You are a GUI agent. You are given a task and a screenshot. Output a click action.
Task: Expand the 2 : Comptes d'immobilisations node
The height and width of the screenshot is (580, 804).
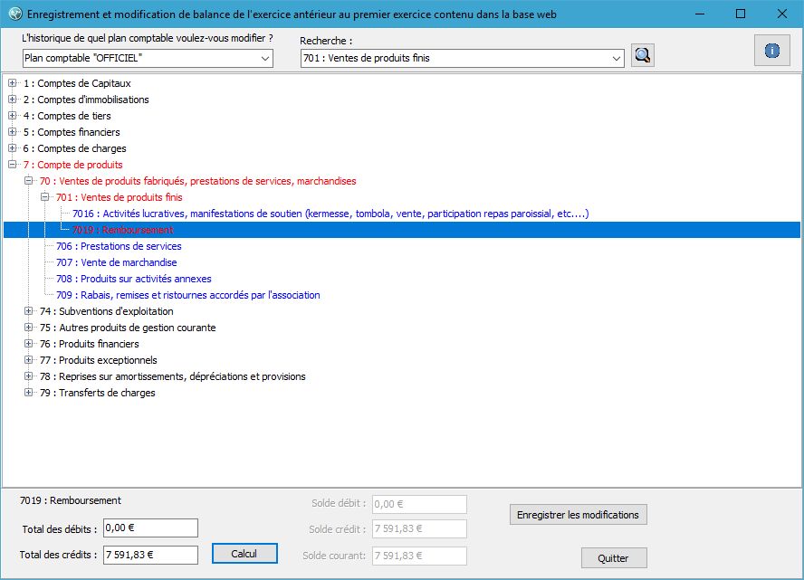click(x=13, y=100)
